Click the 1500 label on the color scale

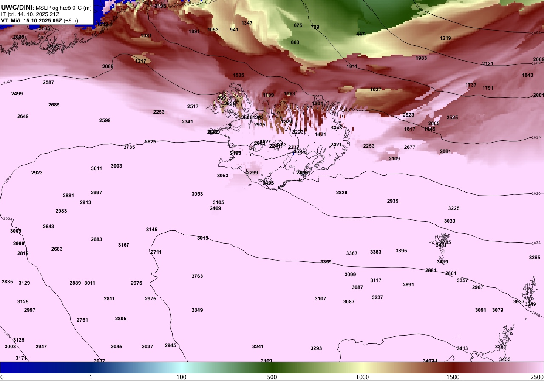tap(453, 377)
